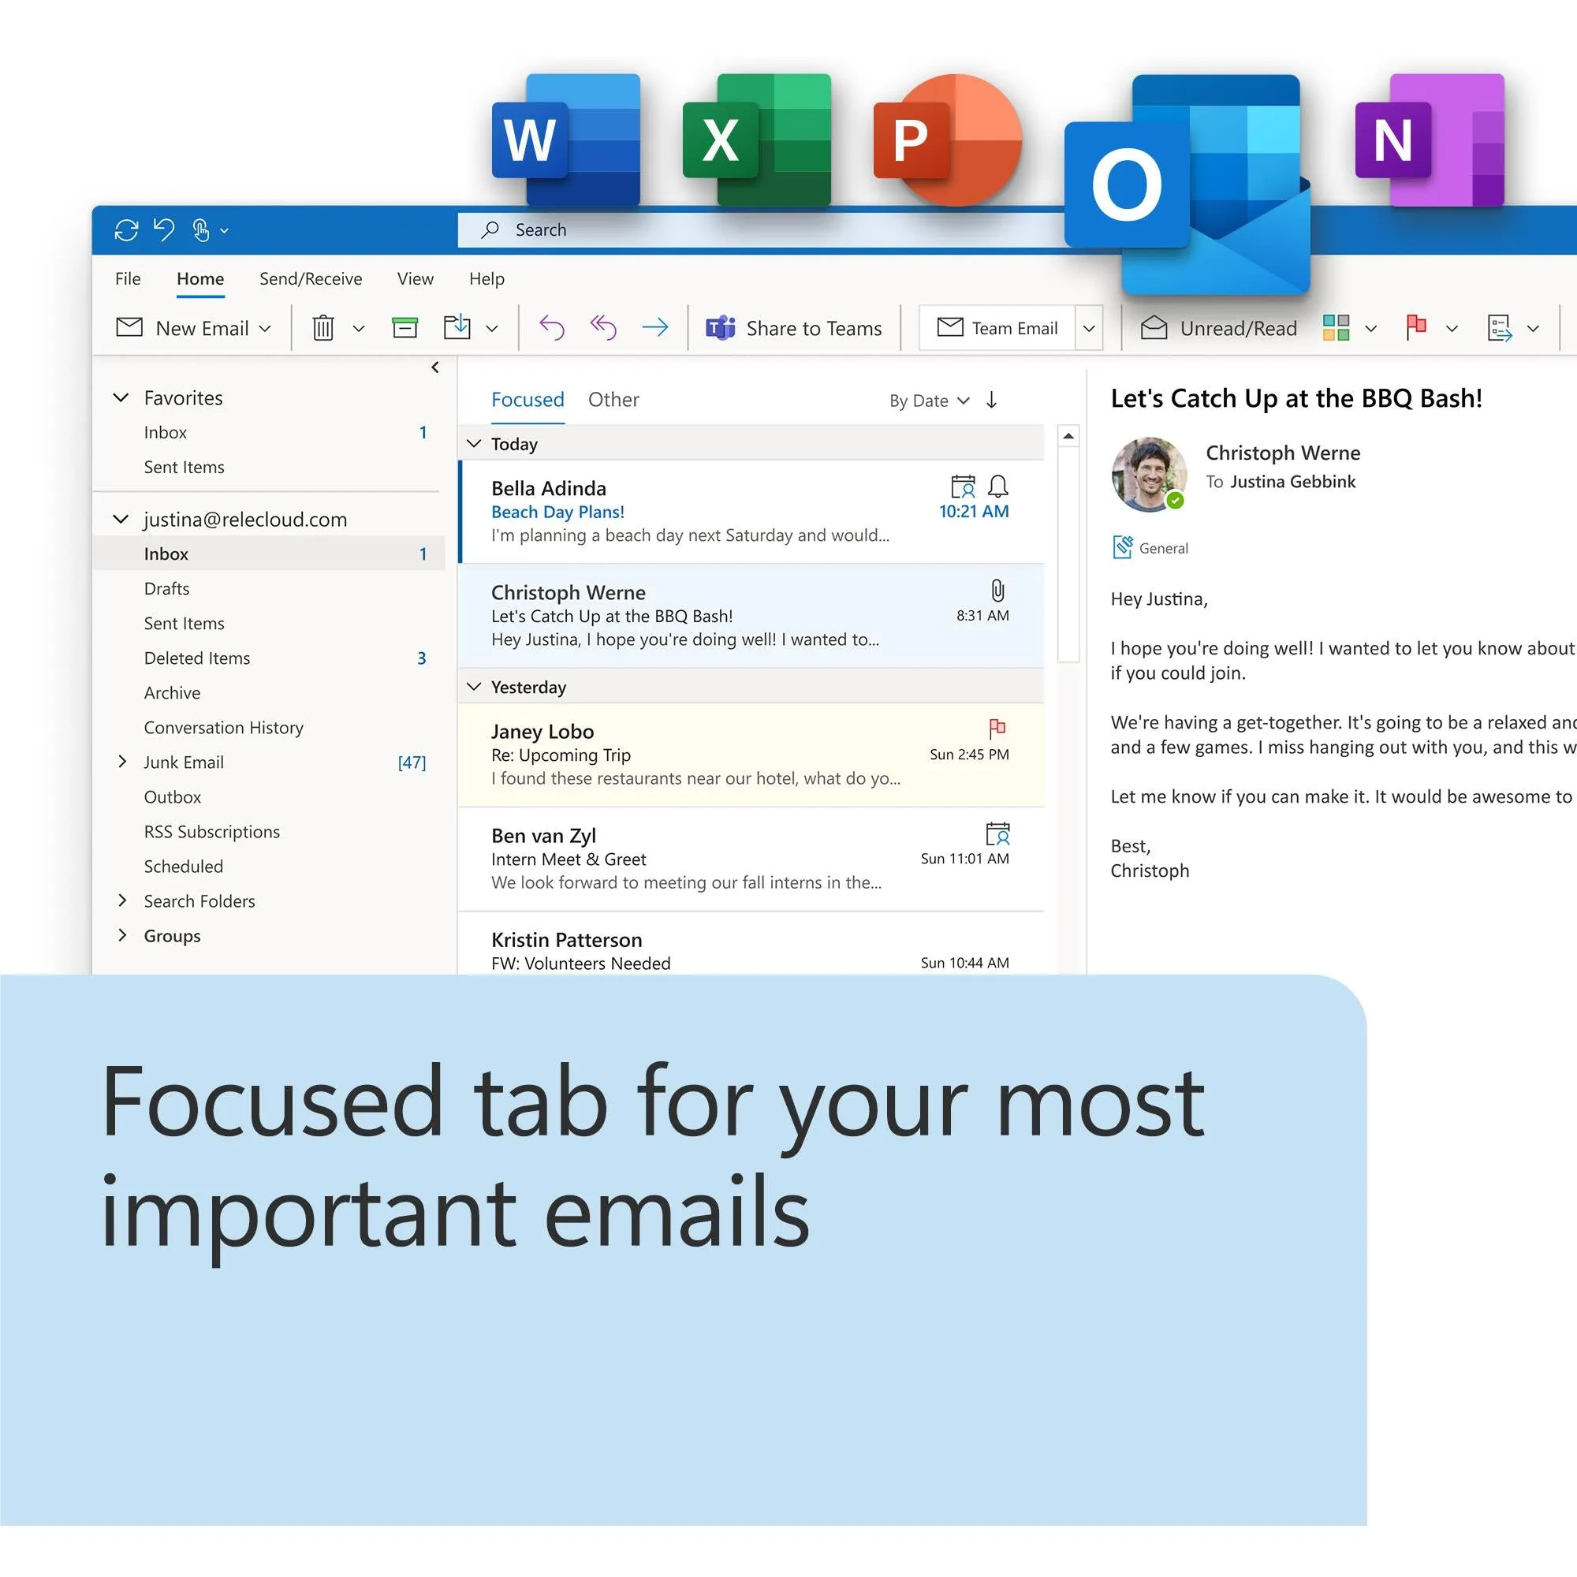The image size is (1577, 1577).
Task: Collapse the Today message group
Action: pyautogui.click(x=473, y=443)
